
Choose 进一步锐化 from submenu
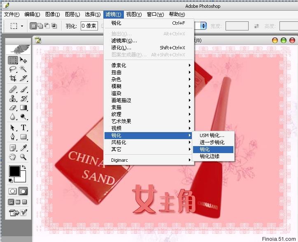(x=213, y=142)
